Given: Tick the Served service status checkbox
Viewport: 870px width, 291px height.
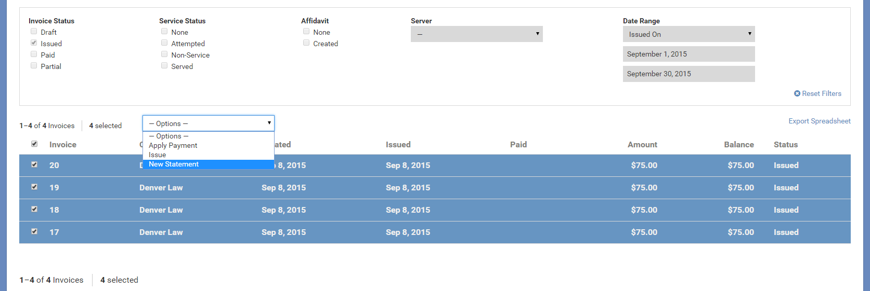Looking at the screenshot, I should (x=164, y=66).
